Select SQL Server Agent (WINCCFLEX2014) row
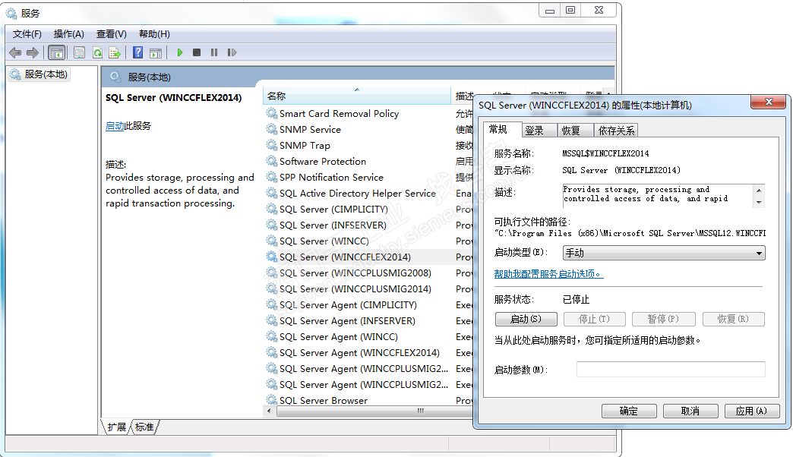 [x=368, y=352]
